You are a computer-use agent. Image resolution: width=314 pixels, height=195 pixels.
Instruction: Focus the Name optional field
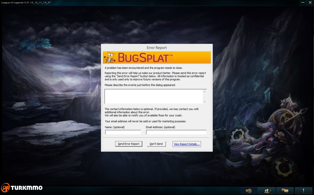(123, 132)
